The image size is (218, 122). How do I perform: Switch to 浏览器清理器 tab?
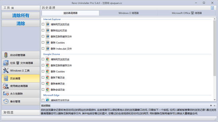(x=70, y=13)
